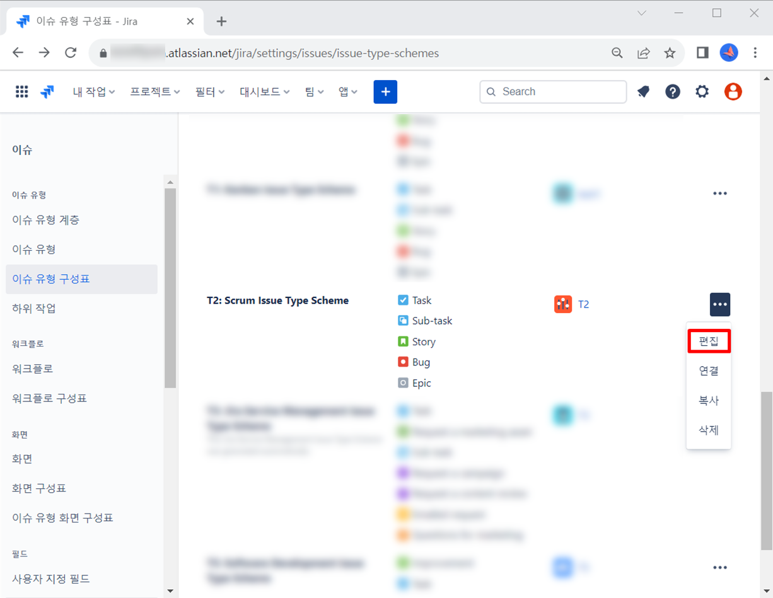This screenshot has height=598, width=773.
Task: Click the Jira logo in navigation bar
Action: click(x=47, y=92)
